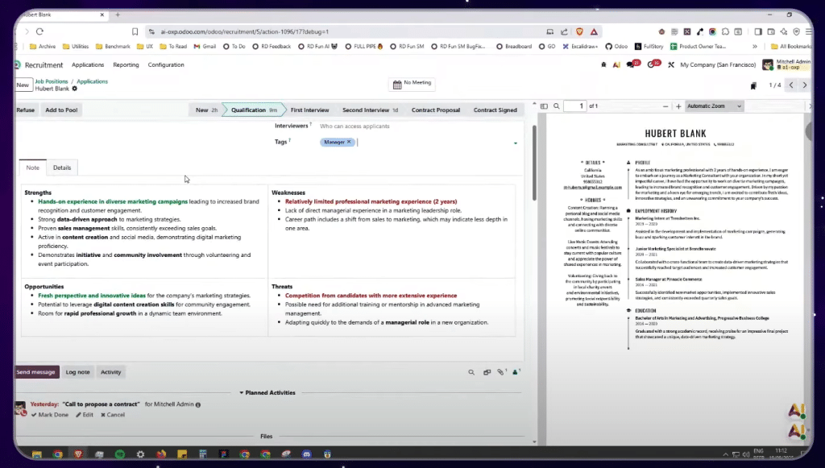Viewport: 825px width, 468px height.
Task: Click the gear icon beside Hubert Blank
Action: [76, 89]
